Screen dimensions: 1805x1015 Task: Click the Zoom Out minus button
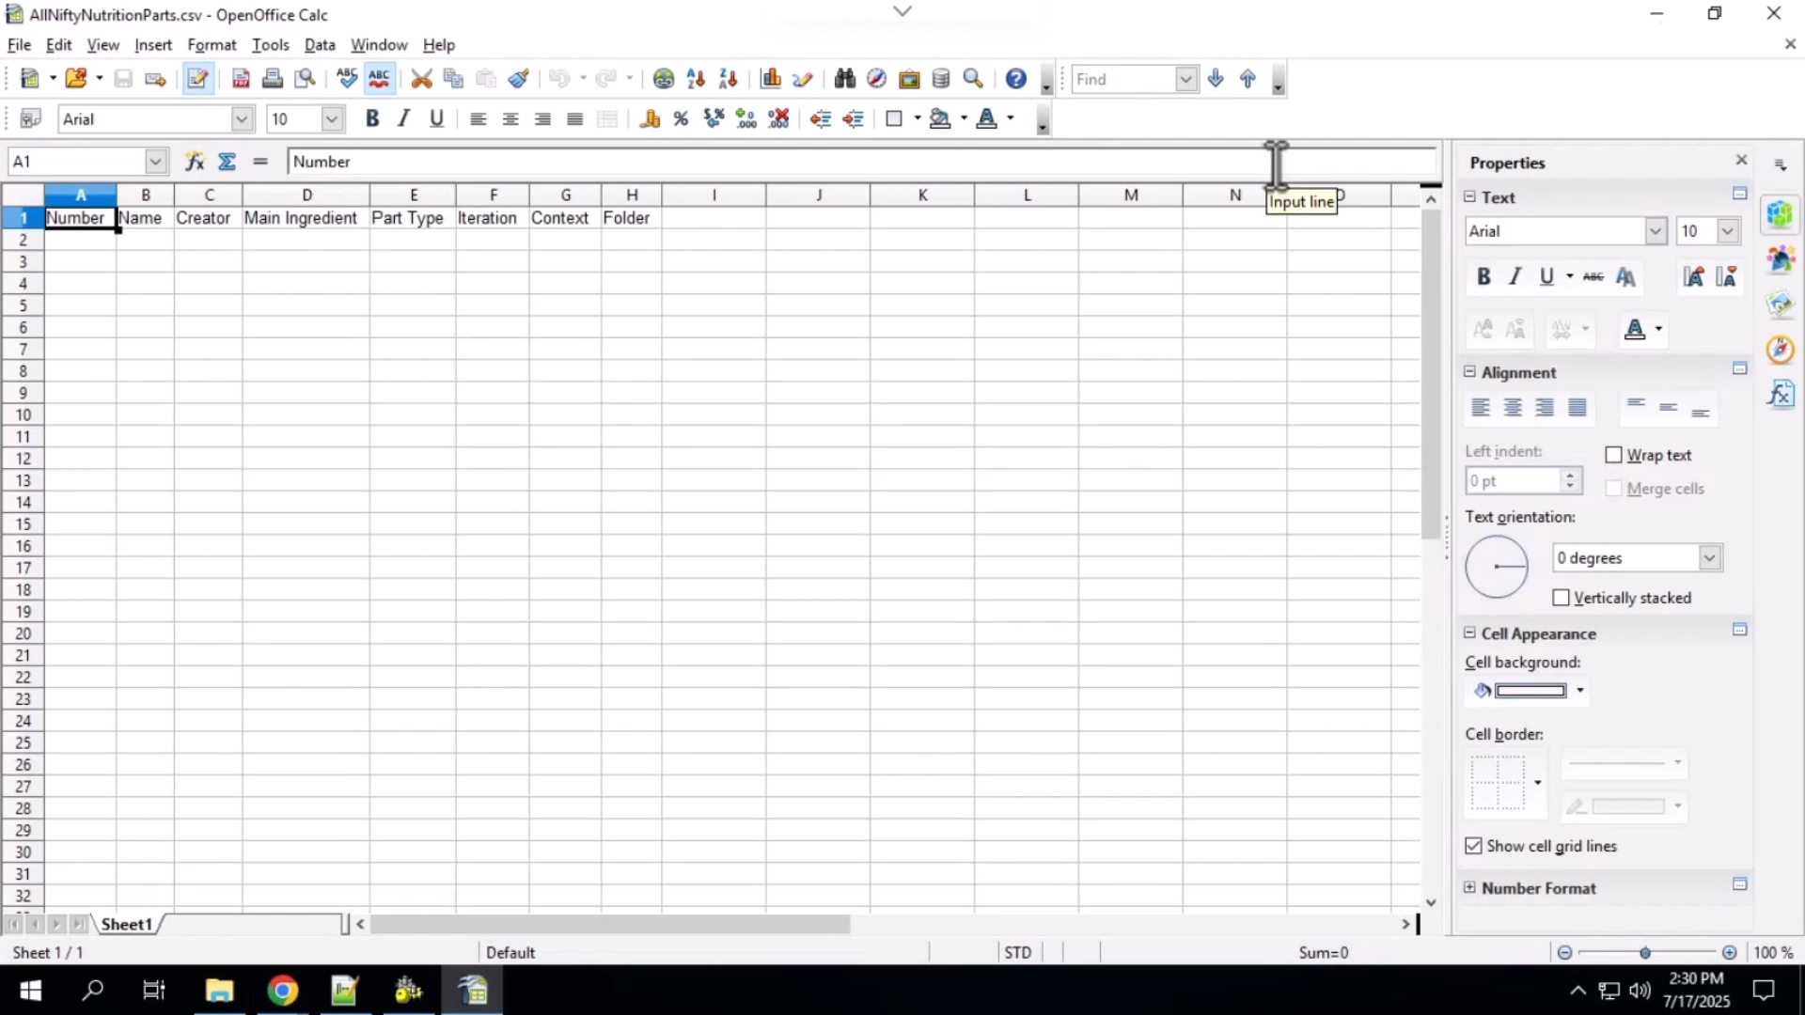tap(1564, 952)
